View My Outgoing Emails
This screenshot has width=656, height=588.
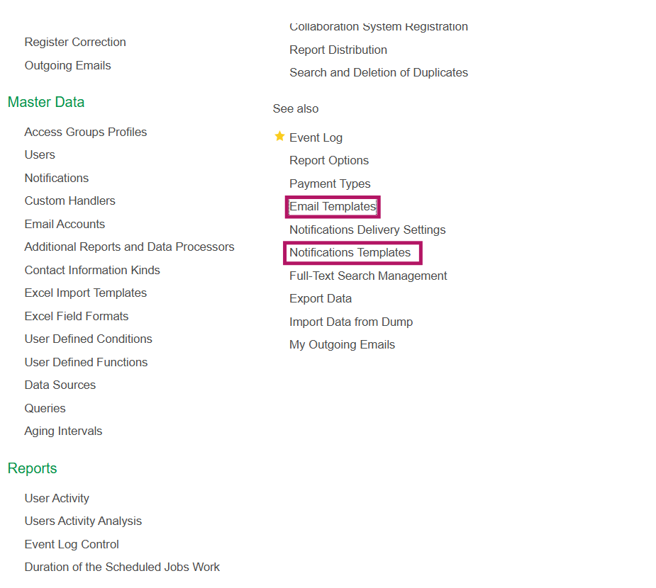point(342,345)
